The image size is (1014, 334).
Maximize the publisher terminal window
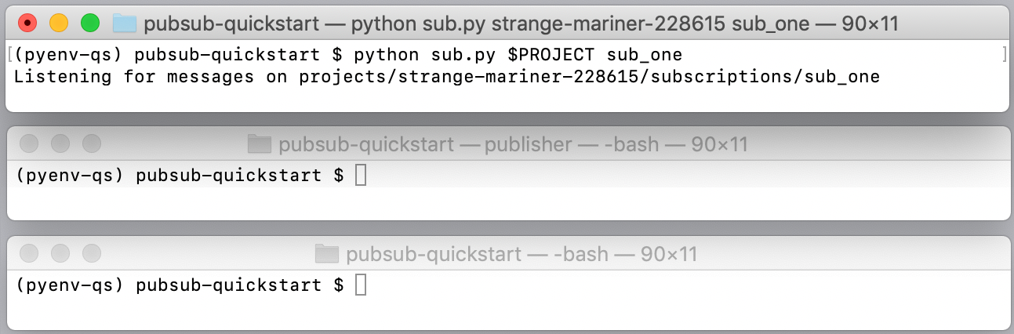tap(92, 144)
